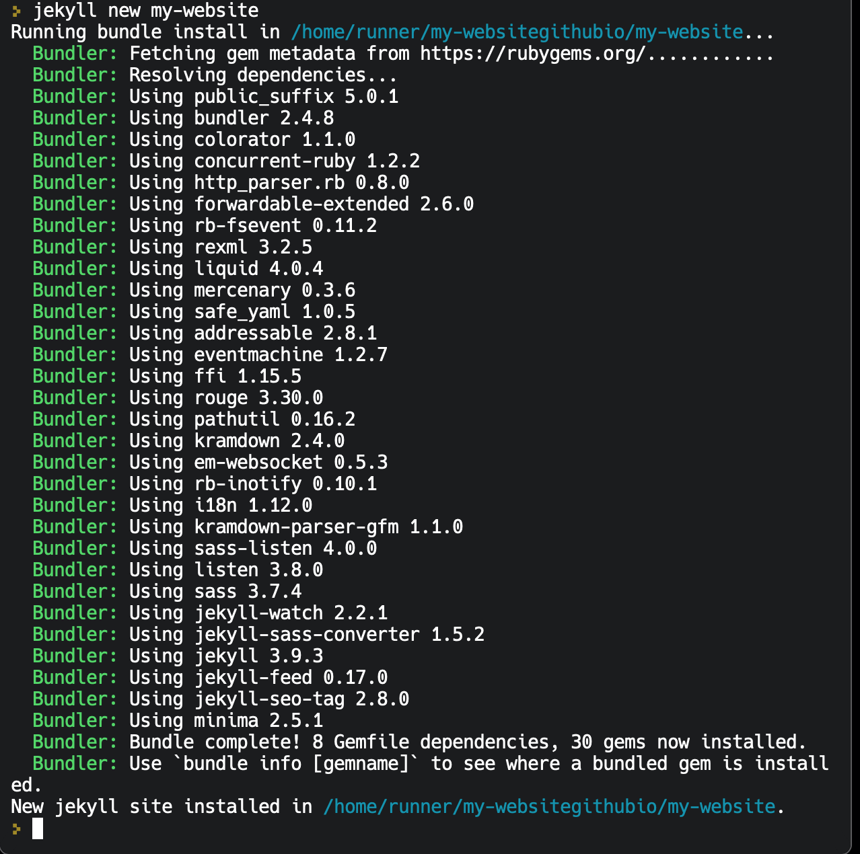The height and width of the screenshot is (854, 860).
Task: Click the 'Resolving dependencies...' line
Action: coord(264,75)
